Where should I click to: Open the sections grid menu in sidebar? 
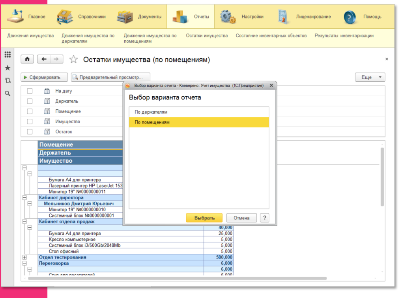(7, 55)
